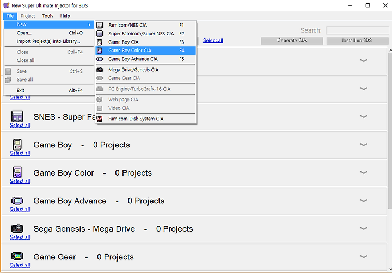Image resolution: width=392 pixels, height=273 pixels.
Task: Choose Open... from File menu
Action: (49, 33)
